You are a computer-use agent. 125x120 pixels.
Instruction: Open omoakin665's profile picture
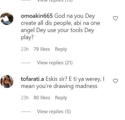pyautogui.click(x=7, y=18)
